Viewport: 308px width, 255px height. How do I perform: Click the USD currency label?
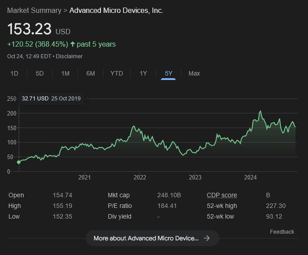tap(63, 32)
